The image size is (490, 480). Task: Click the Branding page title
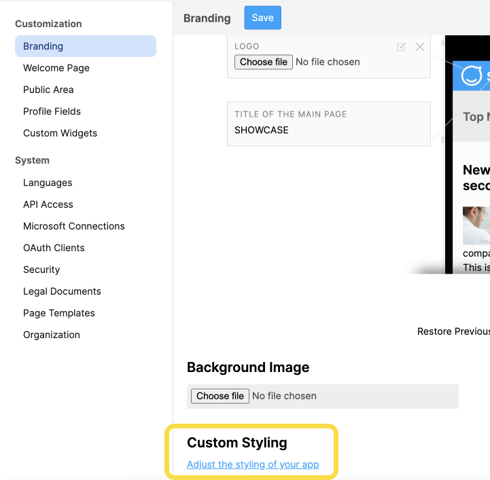coord(207,18)
